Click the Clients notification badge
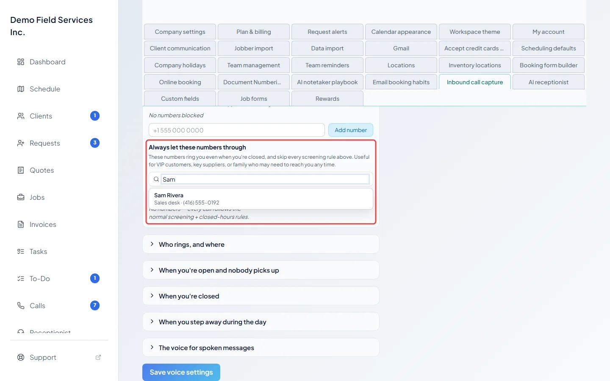Screen dimensions: 610x381 coord(95,116)
